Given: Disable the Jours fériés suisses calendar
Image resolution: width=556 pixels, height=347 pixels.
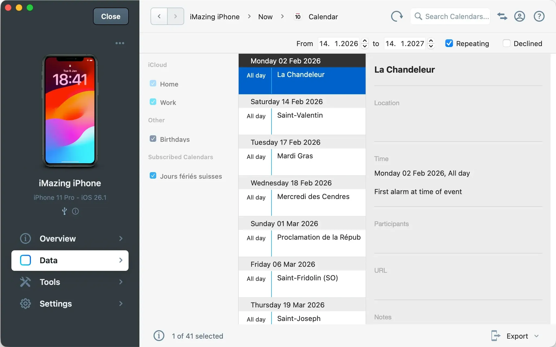Looking at the screenshot, I should [x=153, y=175].
